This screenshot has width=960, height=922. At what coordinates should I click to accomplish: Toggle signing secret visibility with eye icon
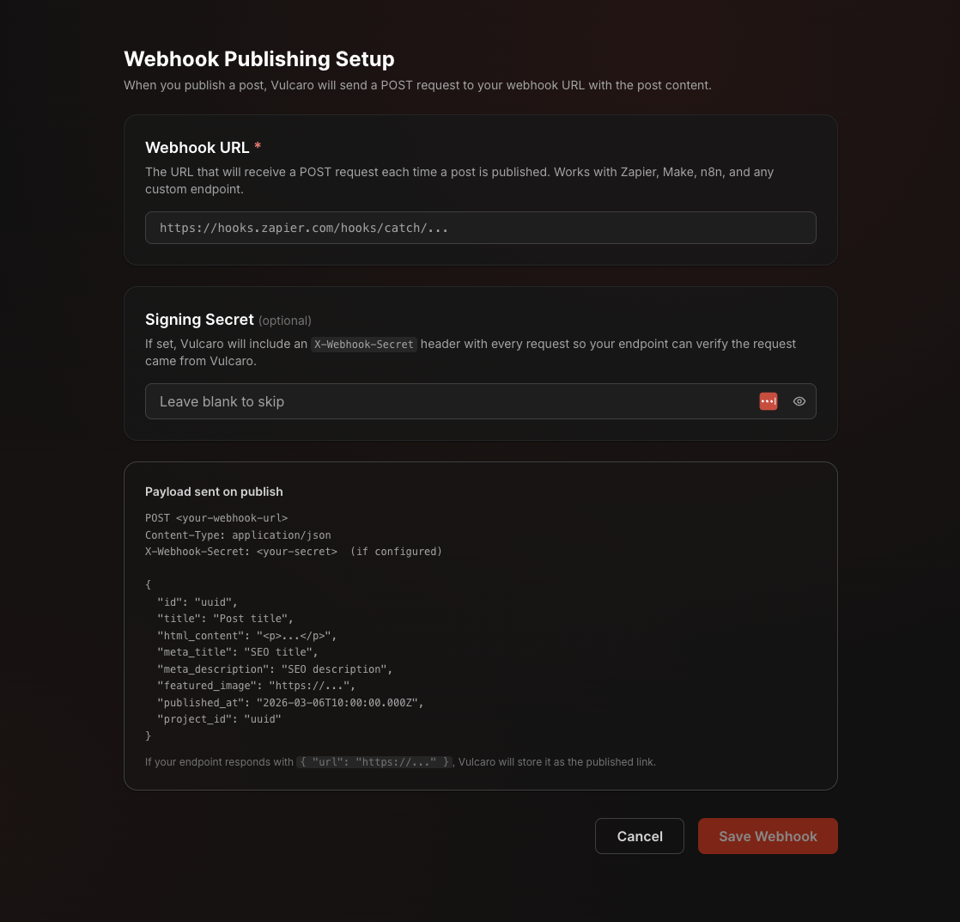point(799,401)
